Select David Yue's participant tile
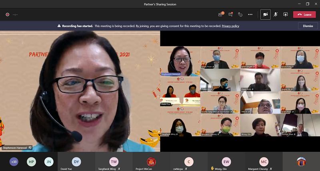The height and width of the screenshot is (171, 320). [x=76, y=162]
